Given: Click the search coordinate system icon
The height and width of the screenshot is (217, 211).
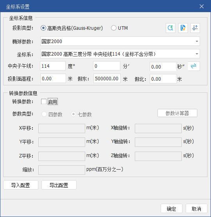Looking at the screenshot, I should pos(170,28).
